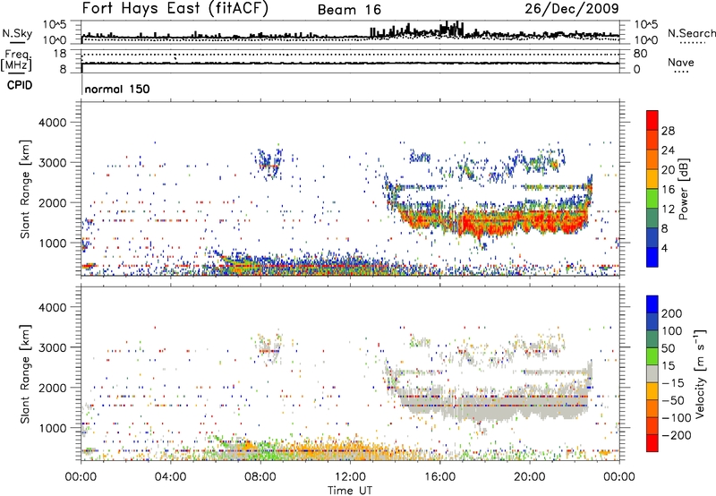Click the Velocity colorbar blue top segment

(652, 304)
